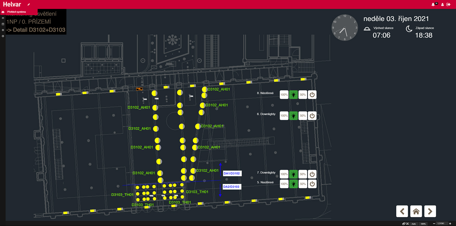Click the home navigation button
This screenshot has width=456, height=226.
point(416,211)
